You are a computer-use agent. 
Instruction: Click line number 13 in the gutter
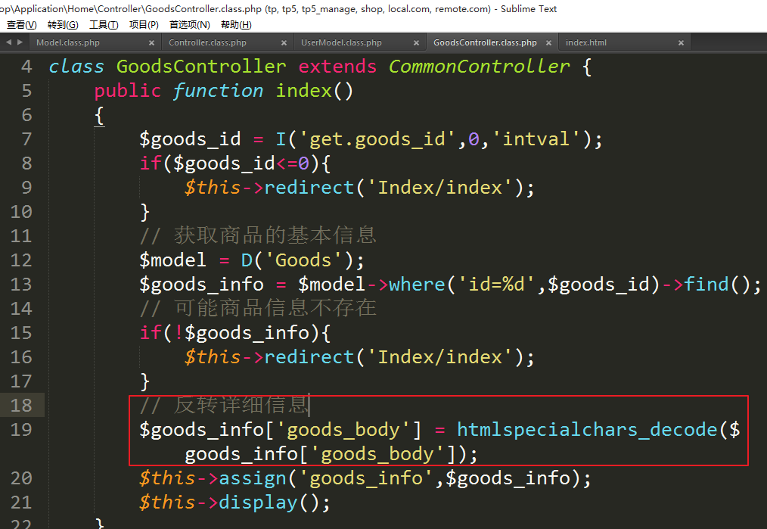pyautogui.click(x=22, y=285)
